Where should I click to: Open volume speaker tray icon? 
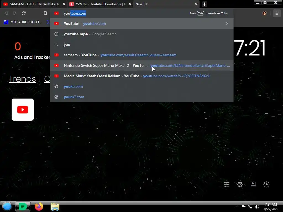(257, 206)
